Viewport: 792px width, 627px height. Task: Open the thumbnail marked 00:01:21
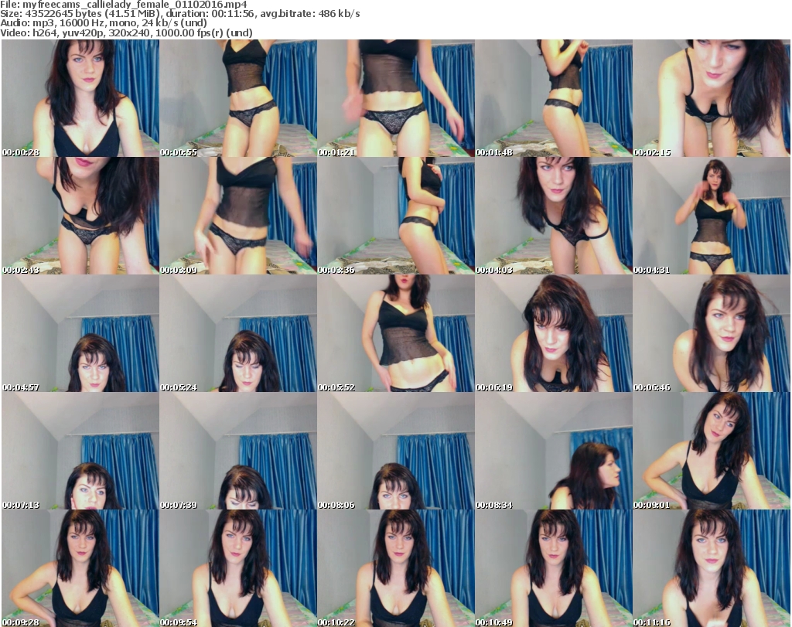(x=396, y=99)
